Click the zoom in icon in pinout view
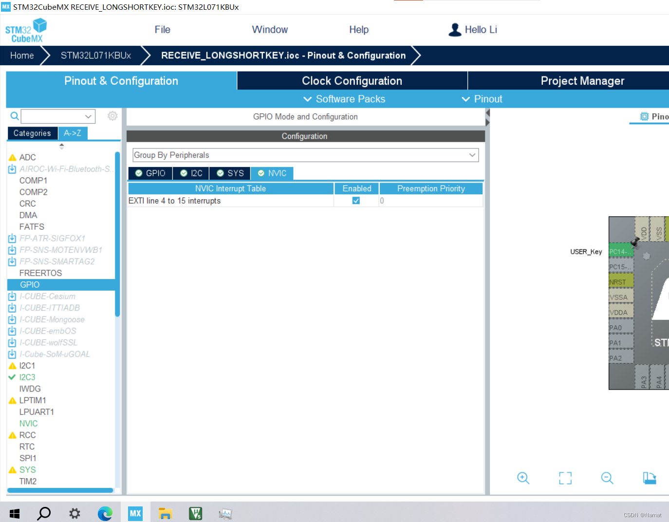 point(523,478)
